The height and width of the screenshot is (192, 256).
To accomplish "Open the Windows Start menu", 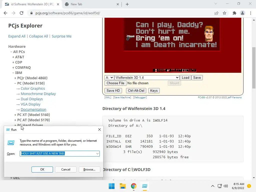I will [x=112, y=186].
